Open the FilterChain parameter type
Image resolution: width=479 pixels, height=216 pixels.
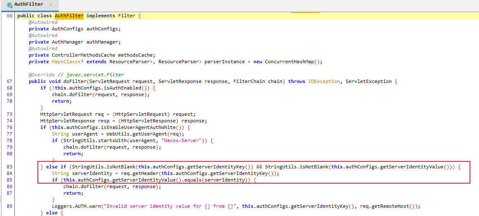249,82
